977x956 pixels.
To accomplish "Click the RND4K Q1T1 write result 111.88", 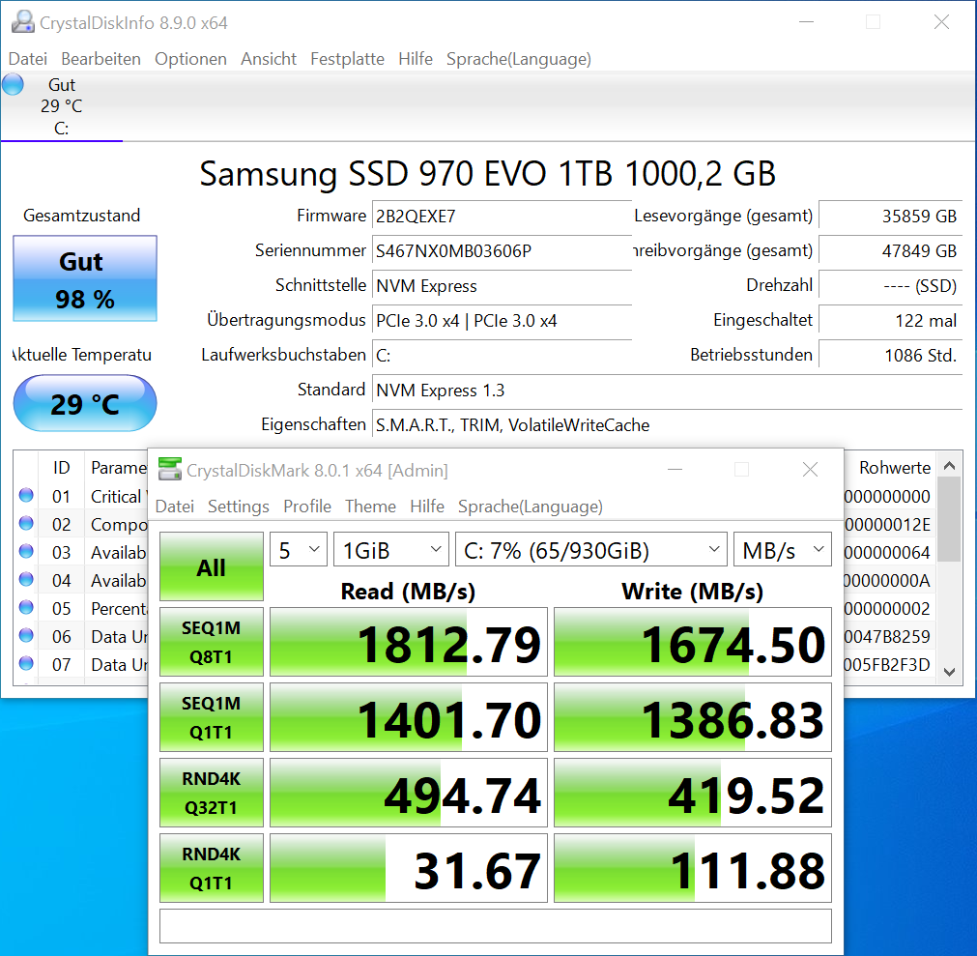I will point(693,868).
